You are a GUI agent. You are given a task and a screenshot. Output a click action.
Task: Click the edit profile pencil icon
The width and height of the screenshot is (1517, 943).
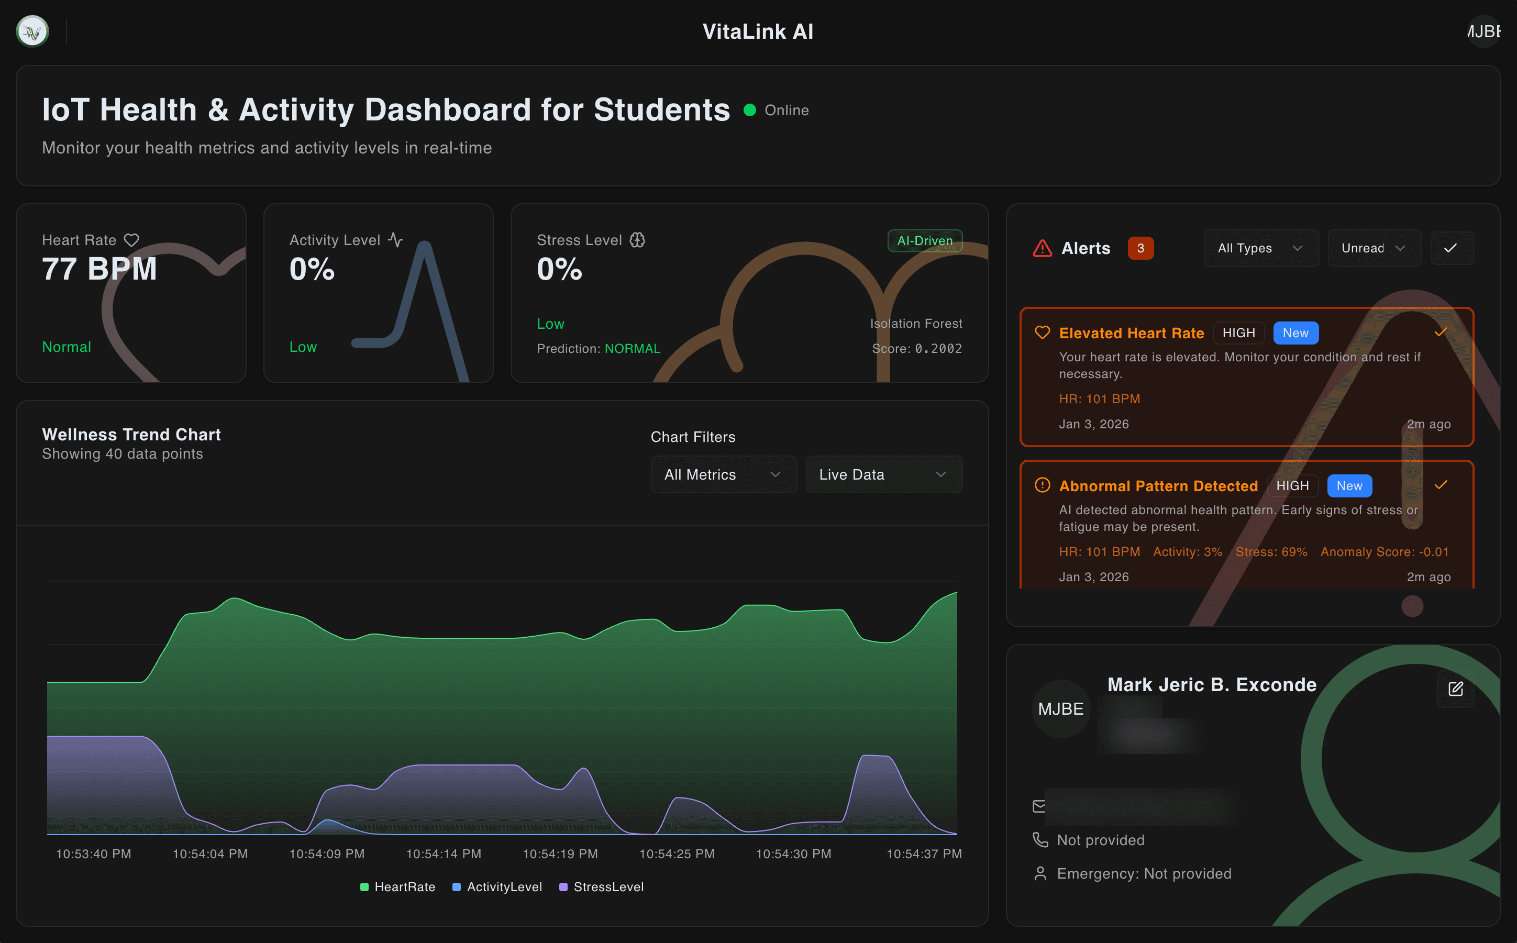point(1455,689)
